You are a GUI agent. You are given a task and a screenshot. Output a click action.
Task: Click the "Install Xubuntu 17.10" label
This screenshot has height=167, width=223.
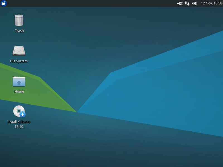point(19,124)
